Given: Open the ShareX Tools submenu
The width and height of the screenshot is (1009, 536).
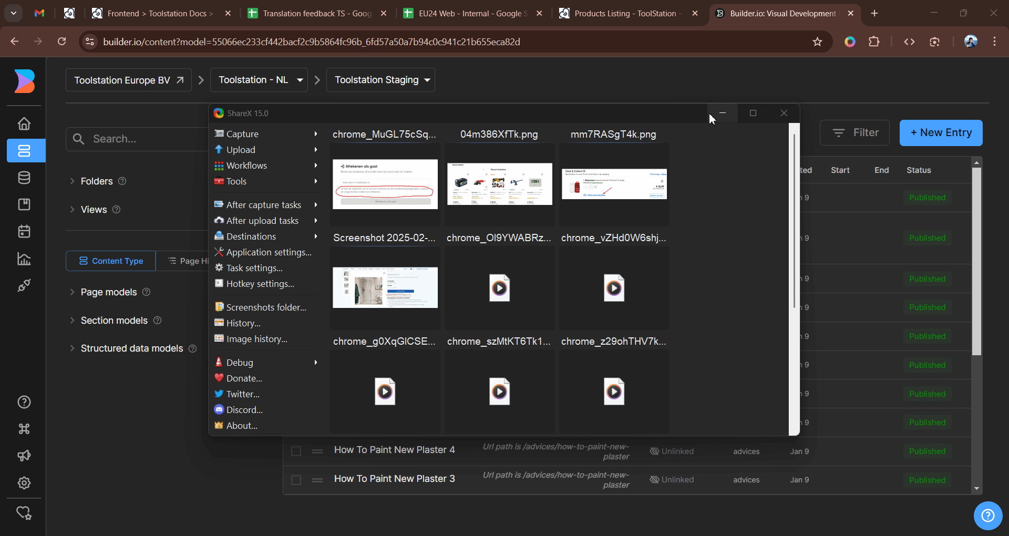Looking at the screenshot, I should pos(236,181).
